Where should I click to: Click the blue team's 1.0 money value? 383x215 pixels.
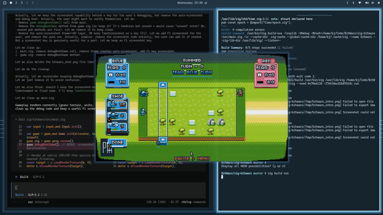[122, 82]
